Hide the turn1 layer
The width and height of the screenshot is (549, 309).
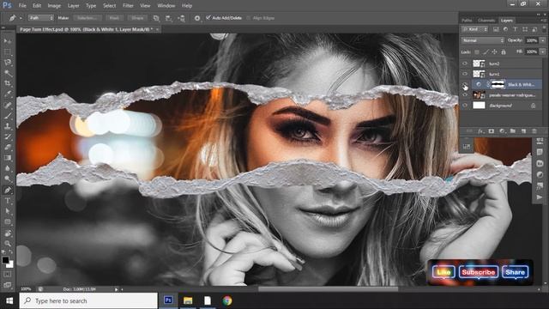(465, 74)
